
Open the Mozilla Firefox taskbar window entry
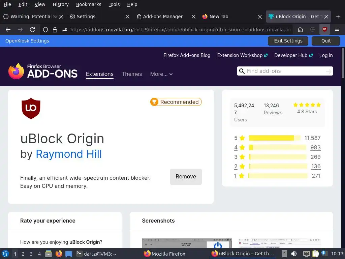coord(164,254)
